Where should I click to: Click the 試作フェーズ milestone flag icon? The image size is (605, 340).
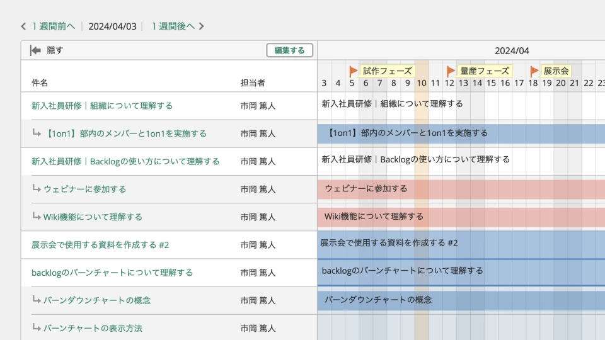tap(353, 71)
